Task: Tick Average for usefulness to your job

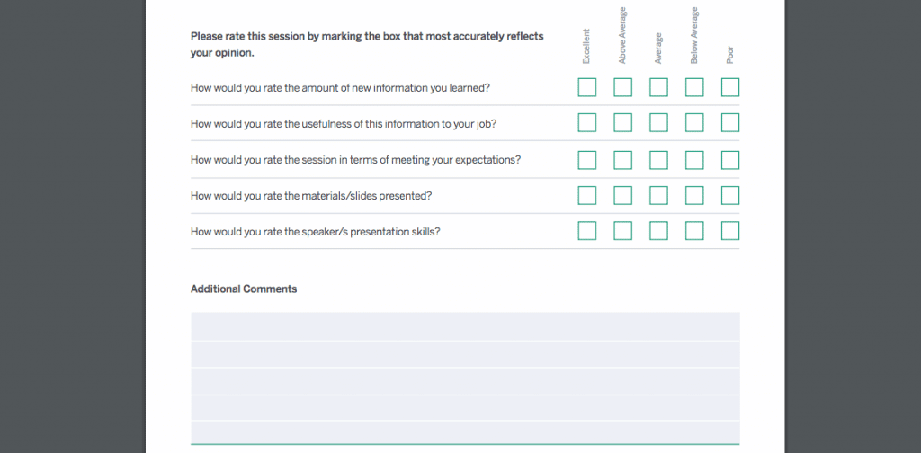Action: click(658, 123)
